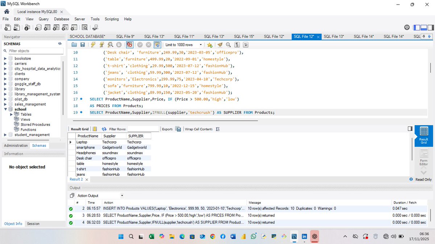
Task: Toggle the left sidebar panel visibility
Action: tap(417, 27)
